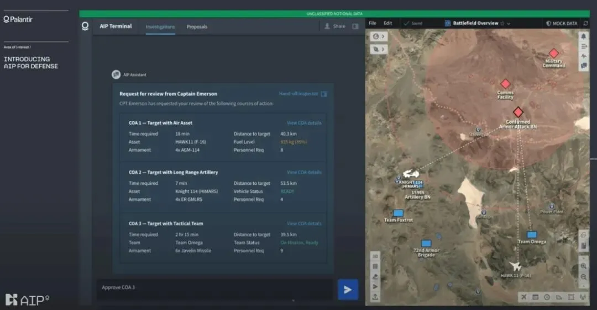Click the export upload icon on the map
This screenshot has height=310, width=597.
pos(375,297)
